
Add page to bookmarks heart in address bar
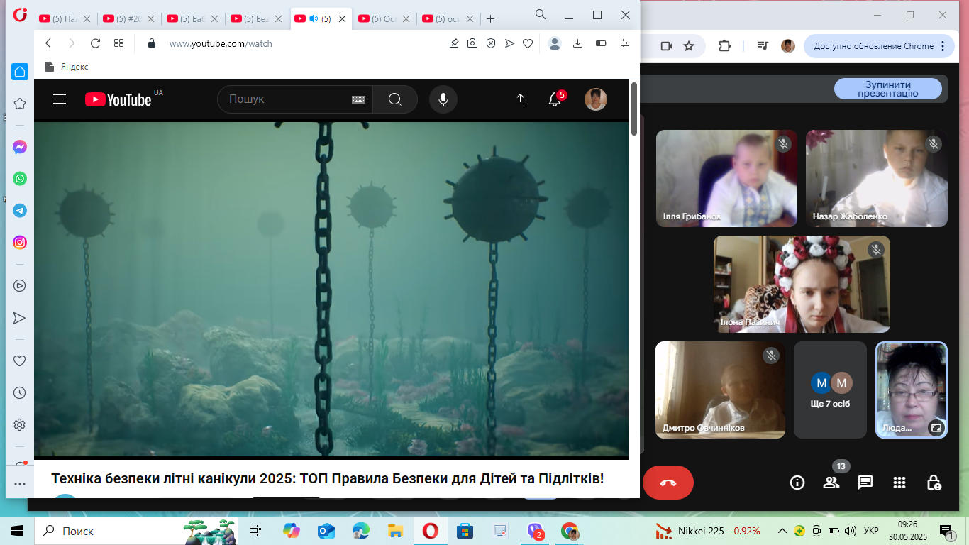(x=528, y=43)
